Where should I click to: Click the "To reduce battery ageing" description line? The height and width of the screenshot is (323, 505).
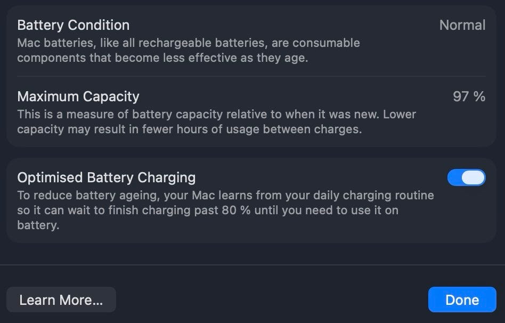click(225, 195)
